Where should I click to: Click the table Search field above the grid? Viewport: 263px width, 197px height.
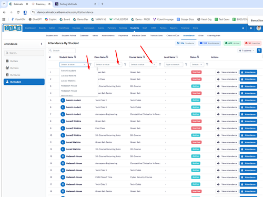[62, 51]
